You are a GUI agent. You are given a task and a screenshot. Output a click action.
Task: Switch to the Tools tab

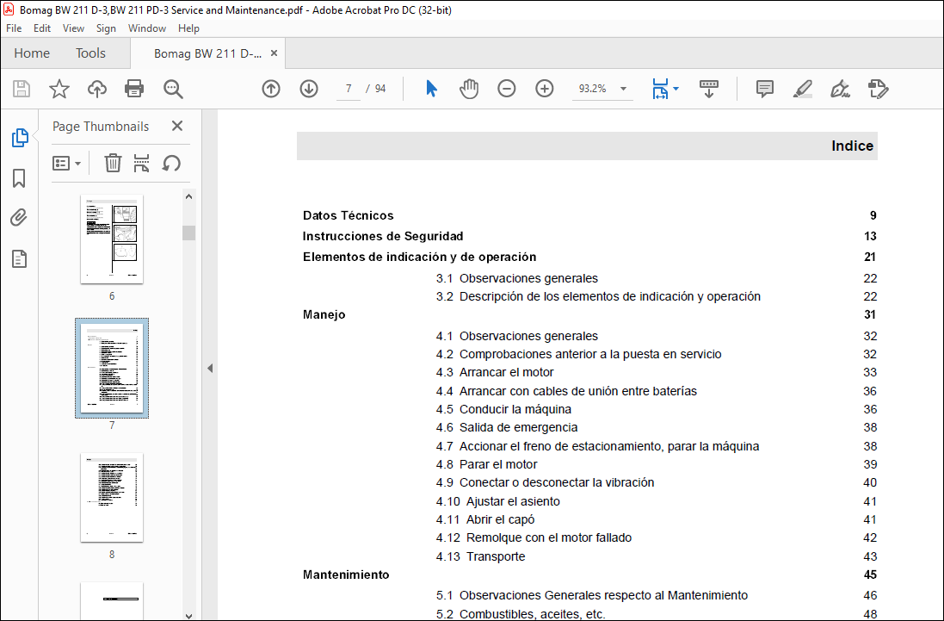[90, 53]
